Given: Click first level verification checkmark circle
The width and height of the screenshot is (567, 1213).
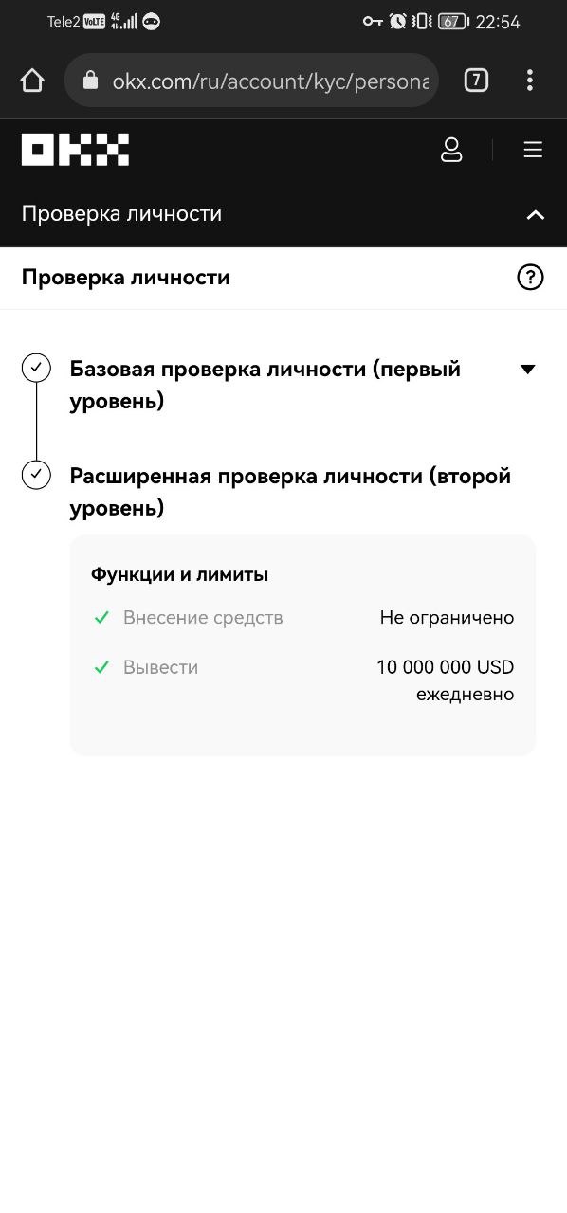Looking at the screenshot, I should [36, 368].
